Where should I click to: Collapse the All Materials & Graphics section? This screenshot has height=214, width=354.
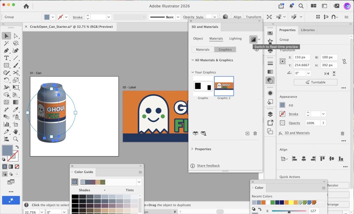click(x=192, y=60)
